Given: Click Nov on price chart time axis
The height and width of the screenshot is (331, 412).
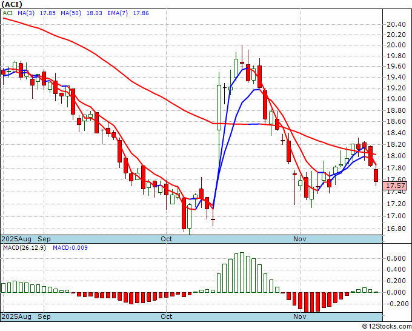Looking at the screenshot, I should pyautogui.click(x=300, y=239).
